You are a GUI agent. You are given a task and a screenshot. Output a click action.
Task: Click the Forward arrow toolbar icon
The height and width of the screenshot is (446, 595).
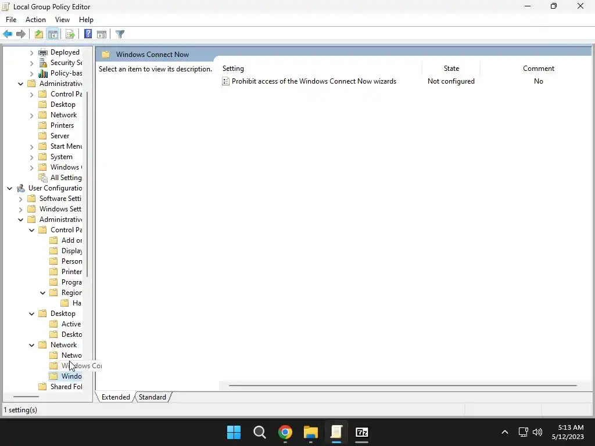pyautogui.click(x=21, y=34)
